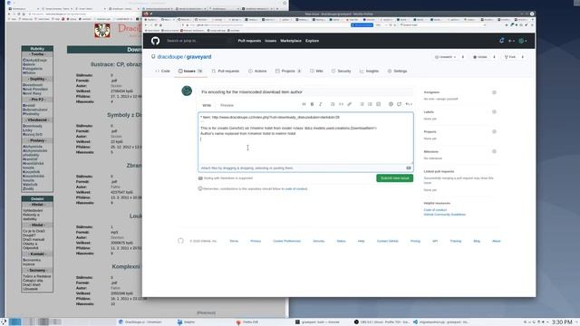The width and height of the screenshot is (580, 326).
Task: Open the plus create-new dropdown
Action: (511, 41)
